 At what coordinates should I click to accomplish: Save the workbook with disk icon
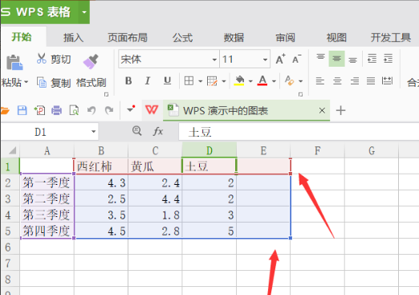[22, 110]
